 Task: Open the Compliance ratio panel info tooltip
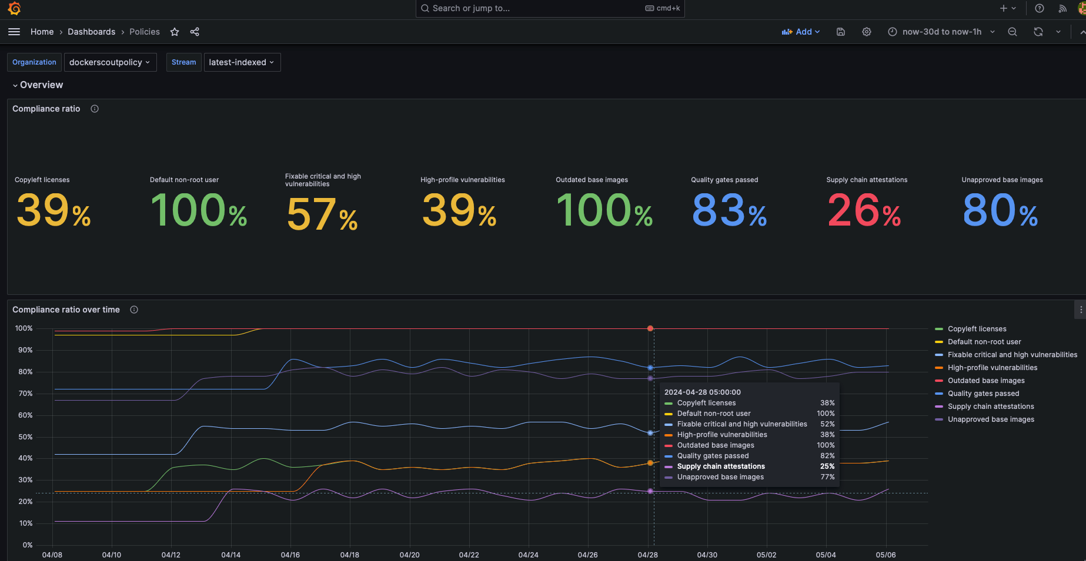coord(94,109)
